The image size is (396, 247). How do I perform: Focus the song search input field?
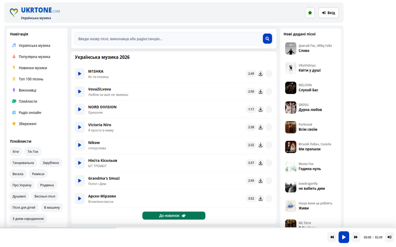pyautogui.click(x=169, y=39)
